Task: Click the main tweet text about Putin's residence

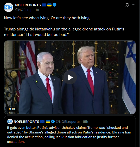Action: click(64, 32)
